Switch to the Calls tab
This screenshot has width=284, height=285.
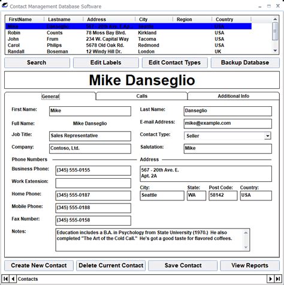pyautogui.click(x=141, y=96)
